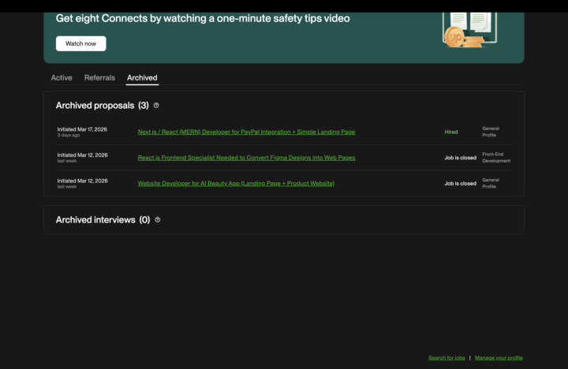Click the Watch now button
Image resolution: width=568 pixels, height=369 pixels.
tap(80, 43)
